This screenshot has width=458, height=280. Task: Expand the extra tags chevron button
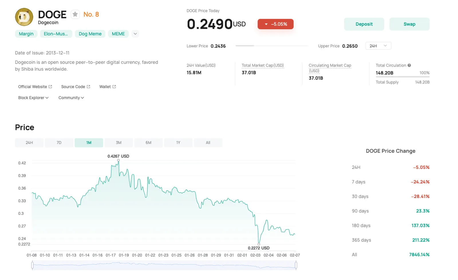point(135,34)
